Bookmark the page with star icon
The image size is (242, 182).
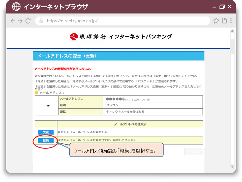coord(216,21)
